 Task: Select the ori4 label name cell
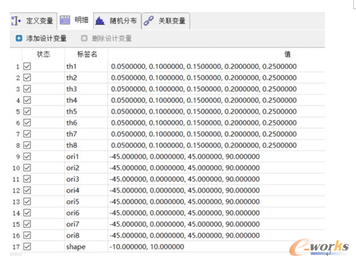tap(86, 190)
